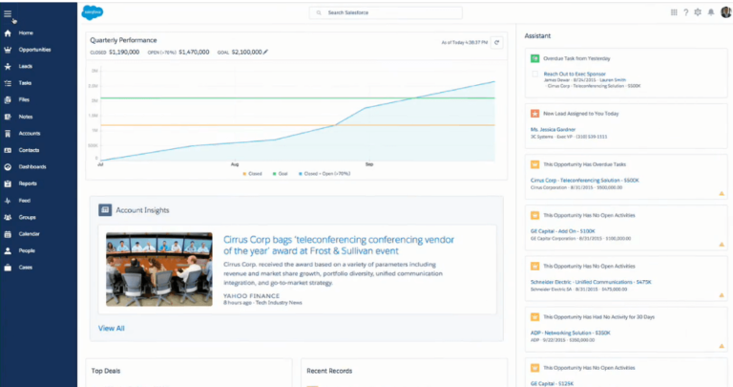Open Cases in the navigation menu
The height and width of the screenshot is (387, 733).
click(25, 268)
